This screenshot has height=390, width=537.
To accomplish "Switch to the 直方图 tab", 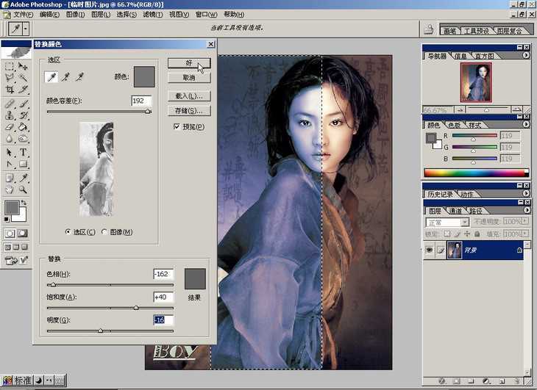I will click(x=484, y=56).
